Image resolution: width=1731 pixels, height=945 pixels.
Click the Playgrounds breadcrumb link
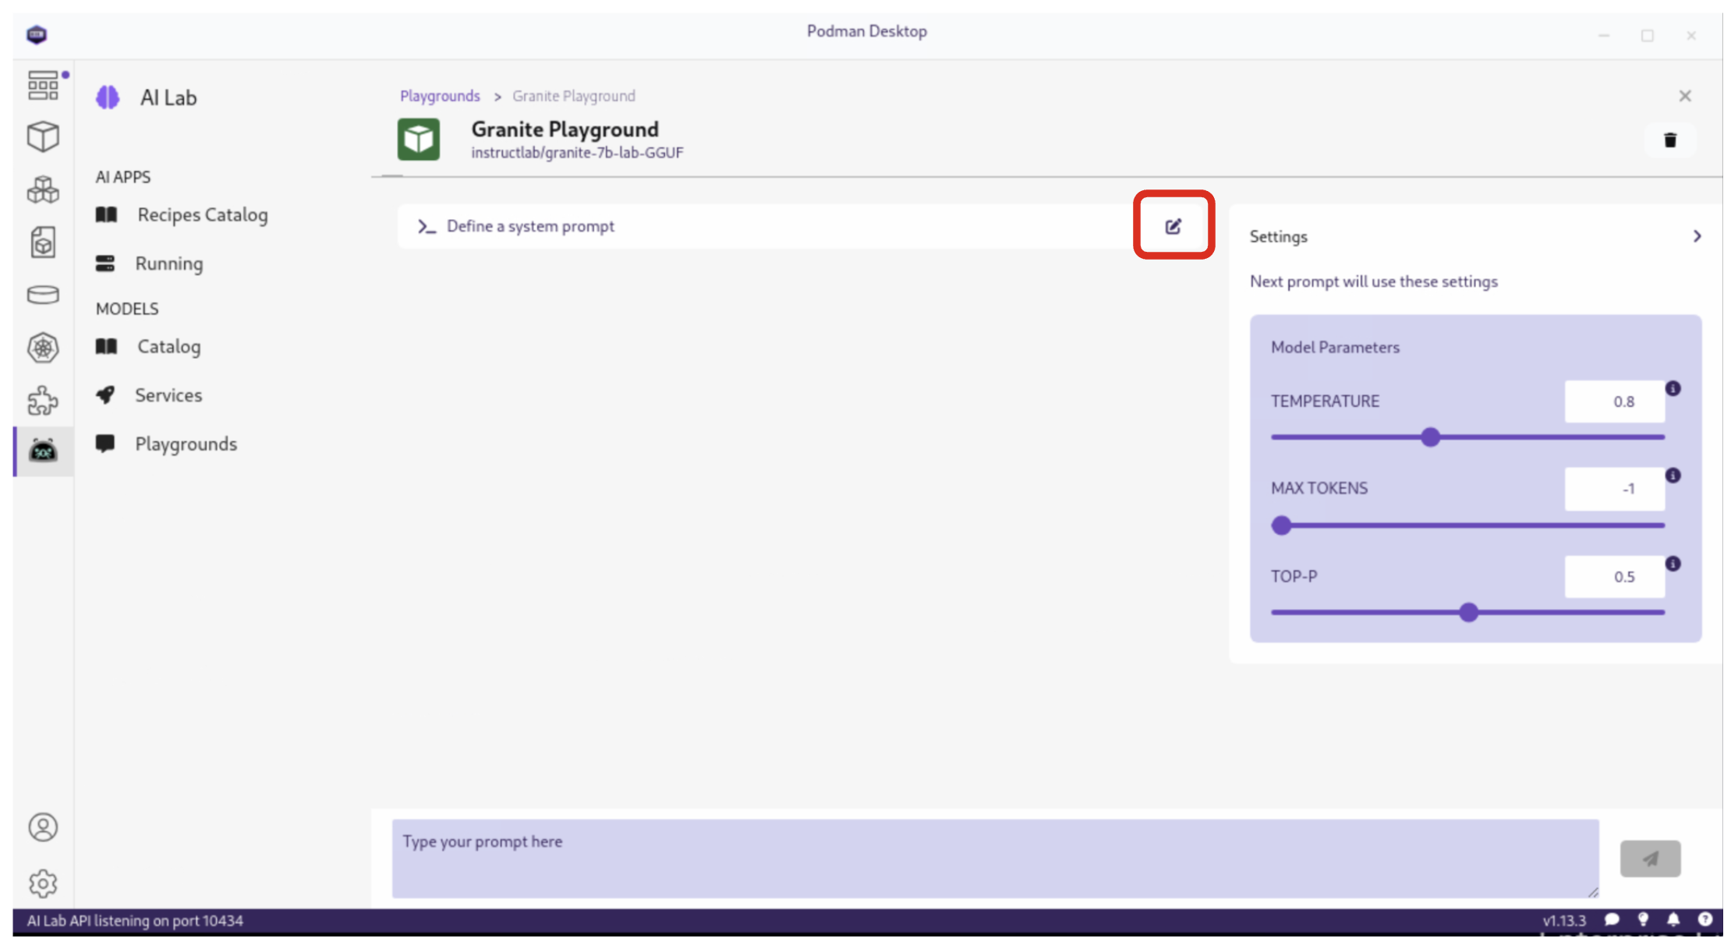440,96
